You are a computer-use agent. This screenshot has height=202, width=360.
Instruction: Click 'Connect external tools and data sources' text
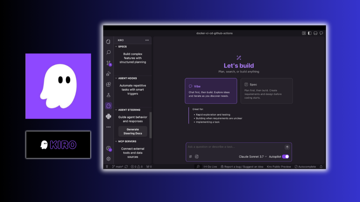133,153
